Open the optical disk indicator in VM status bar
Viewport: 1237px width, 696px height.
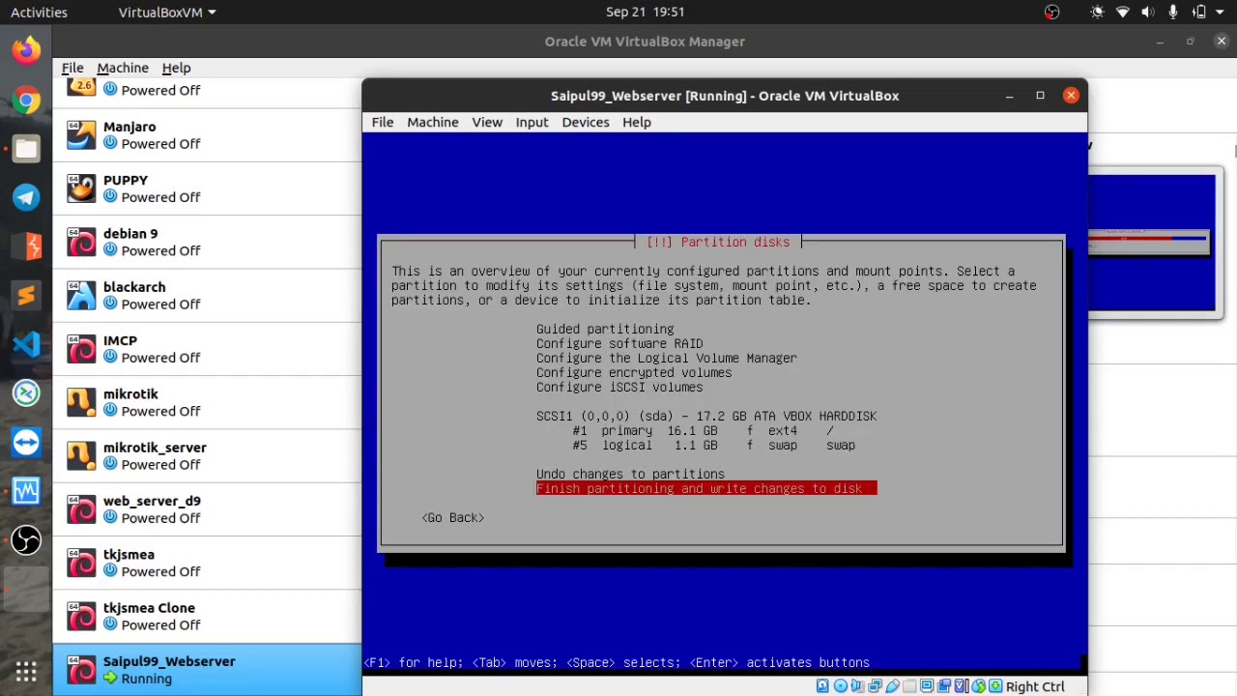pyautogui.click(x=840, y=686)
